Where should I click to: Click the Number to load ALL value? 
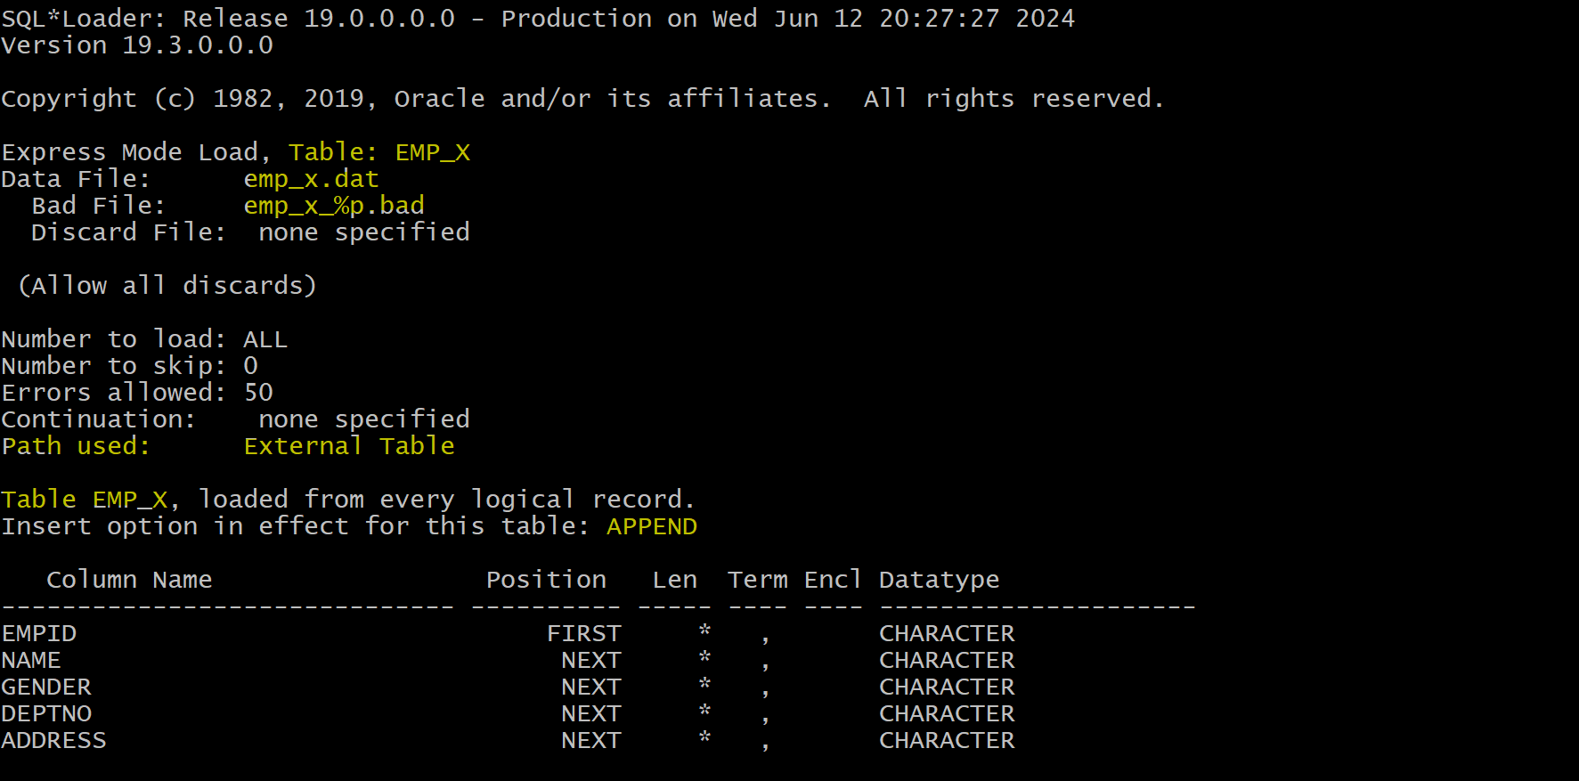pos(265,339)
